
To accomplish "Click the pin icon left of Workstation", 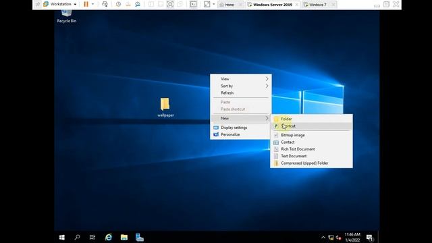I will tap(38, 4).
